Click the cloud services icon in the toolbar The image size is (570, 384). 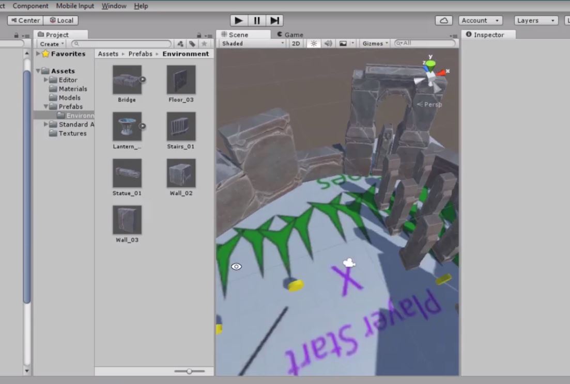444,20
